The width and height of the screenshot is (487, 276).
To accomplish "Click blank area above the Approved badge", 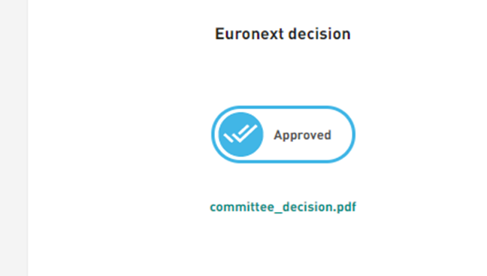I will pos(283,74).
